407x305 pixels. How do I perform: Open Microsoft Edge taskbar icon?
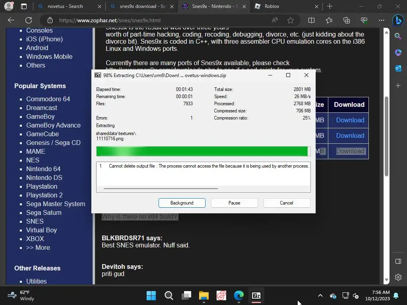(x=239, y=295)
